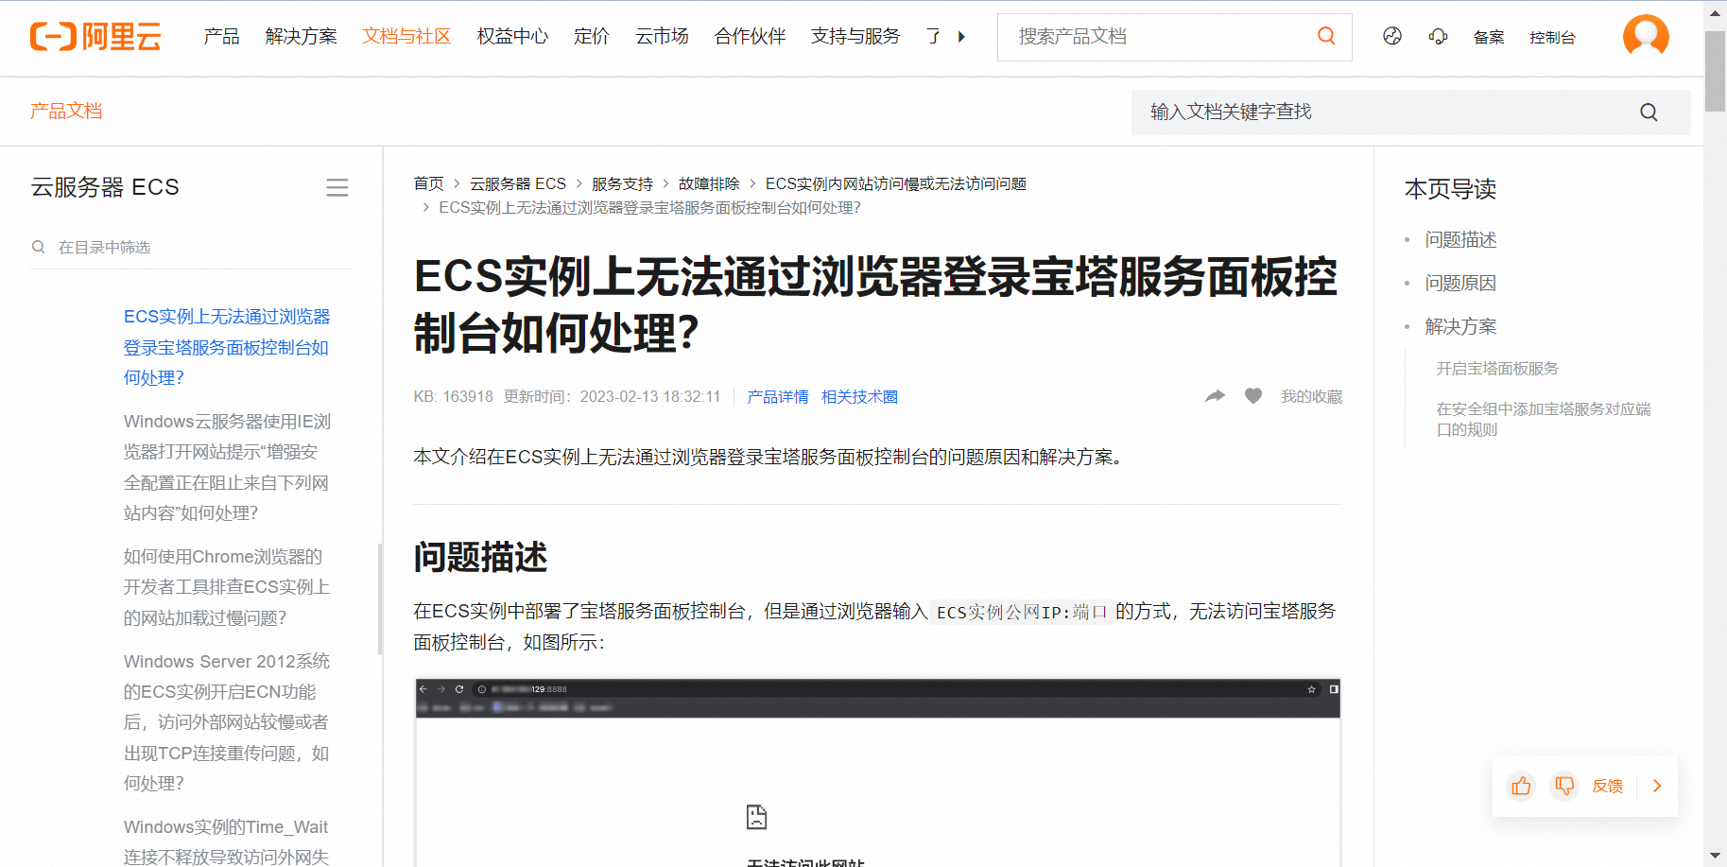The width and height of the screenshot is (1727, 867).
Task: Open sidebar article Windows实例的Time_Wait
Action: [227, 841]
